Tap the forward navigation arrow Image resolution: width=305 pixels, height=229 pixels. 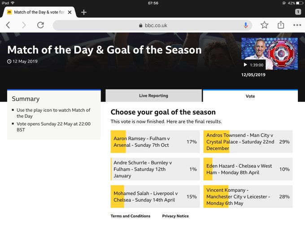point(24,25)
